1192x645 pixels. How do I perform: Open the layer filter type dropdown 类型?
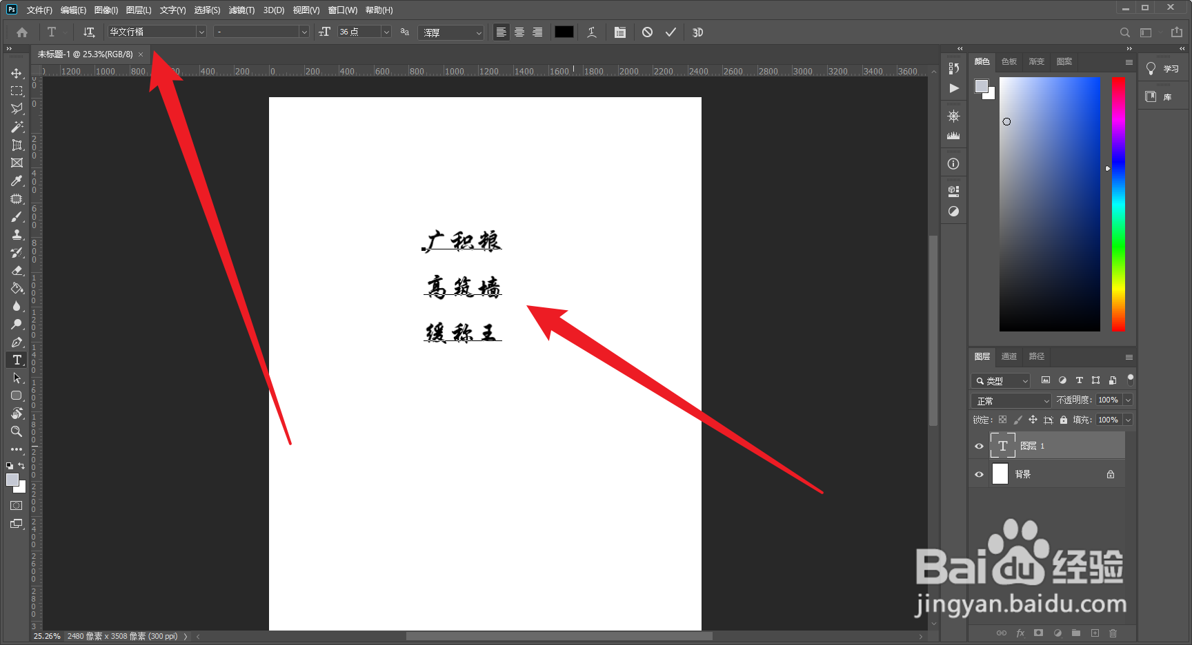(1001, 380)
